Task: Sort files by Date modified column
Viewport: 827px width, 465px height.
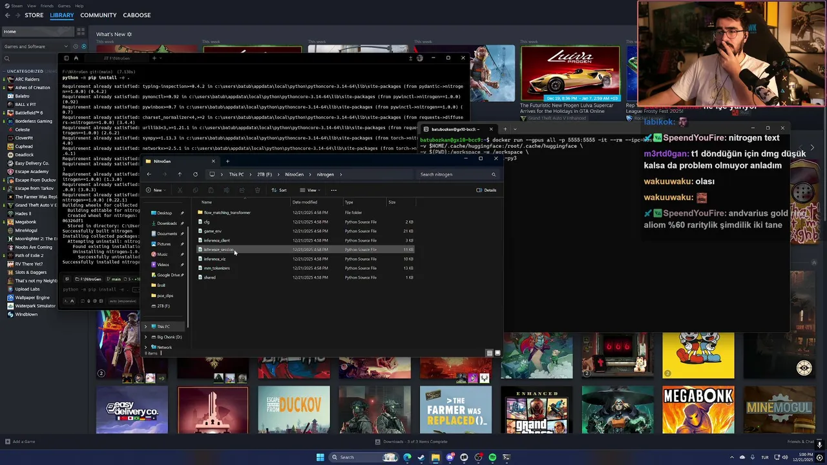Action: click(x=304, y=202)
